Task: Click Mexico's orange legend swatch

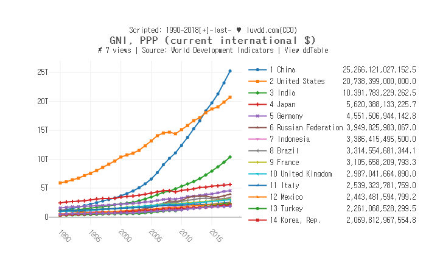Action: point(258,197)
